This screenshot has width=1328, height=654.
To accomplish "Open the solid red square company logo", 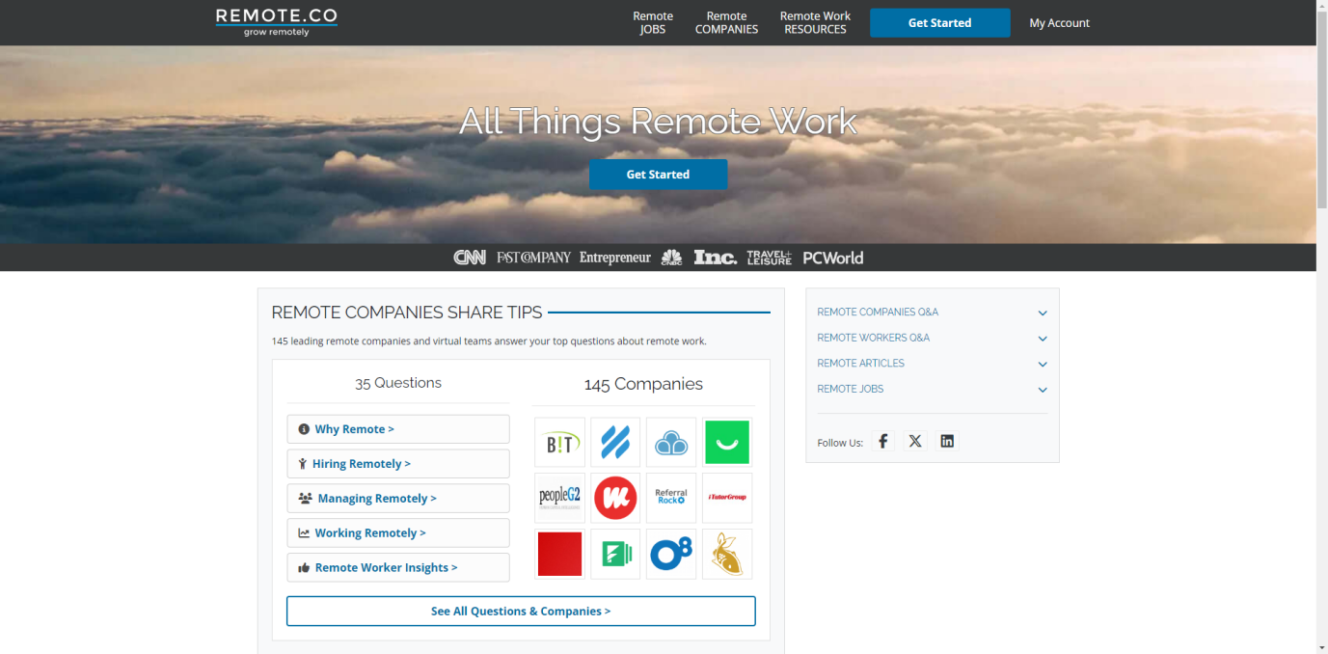I will (x=559, y=554).
